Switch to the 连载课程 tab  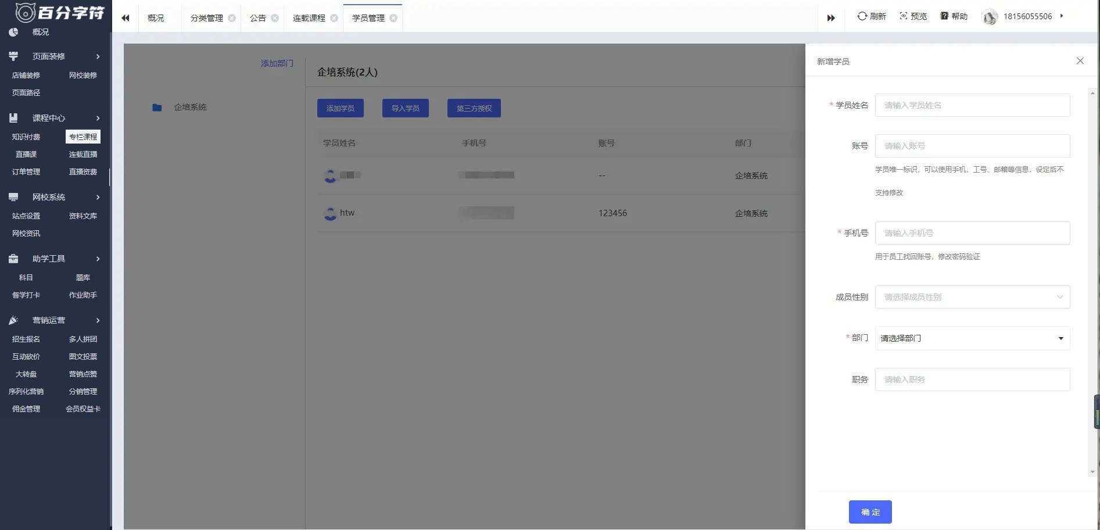coord(309,18)
